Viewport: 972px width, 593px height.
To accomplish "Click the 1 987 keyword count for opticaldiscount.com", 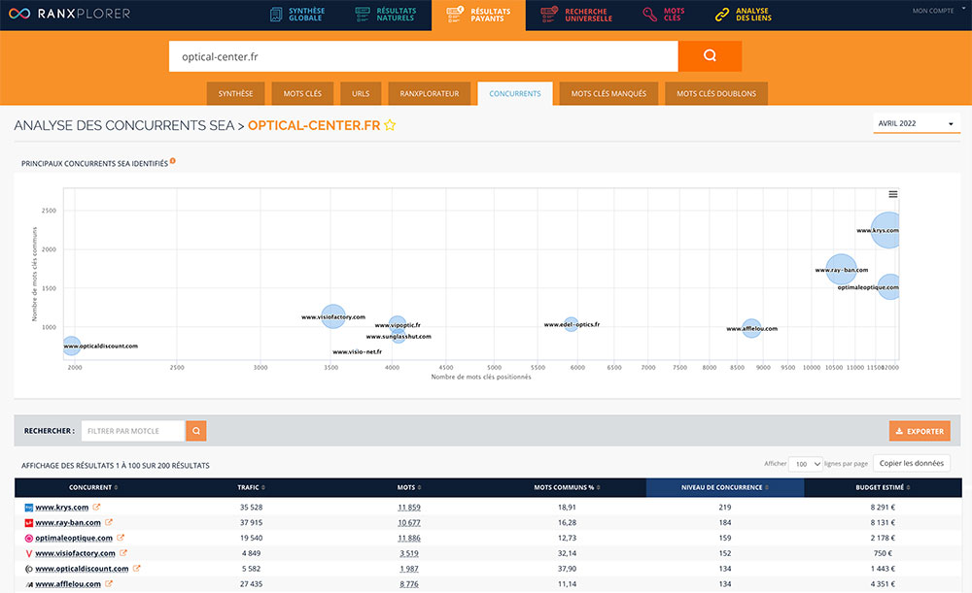I will coord(409,569).
